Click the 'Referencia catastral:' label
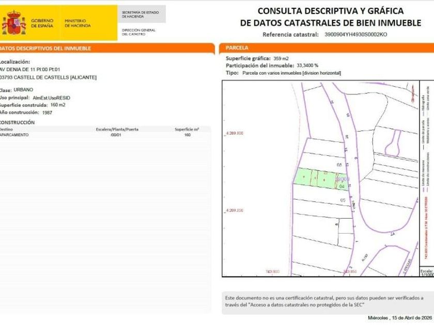The width and height of the screenshot is (434, 325). (x=290, y=35)
